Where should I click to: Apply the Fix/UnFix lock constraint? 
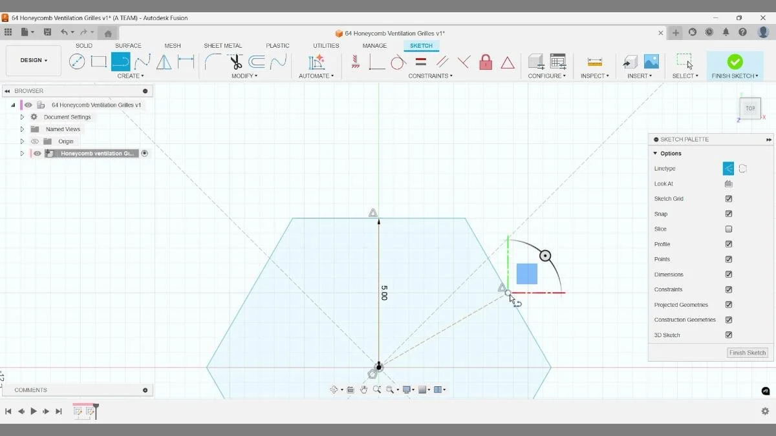tap(485, 61)
